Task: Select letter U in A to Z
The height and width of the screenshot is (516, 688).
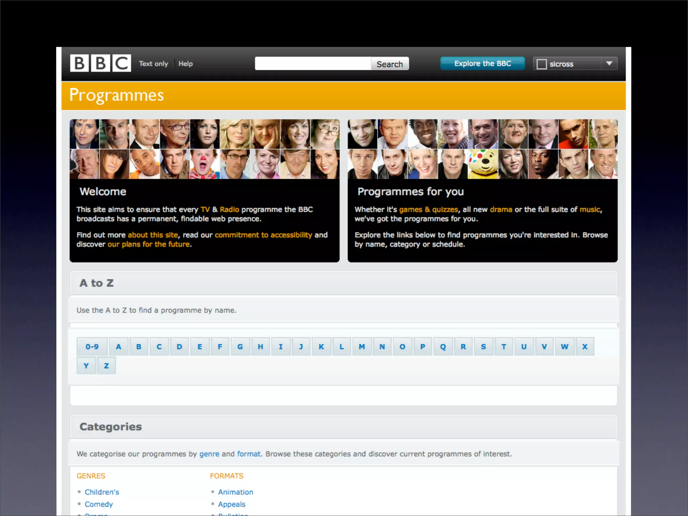Action: click(524, 346)
